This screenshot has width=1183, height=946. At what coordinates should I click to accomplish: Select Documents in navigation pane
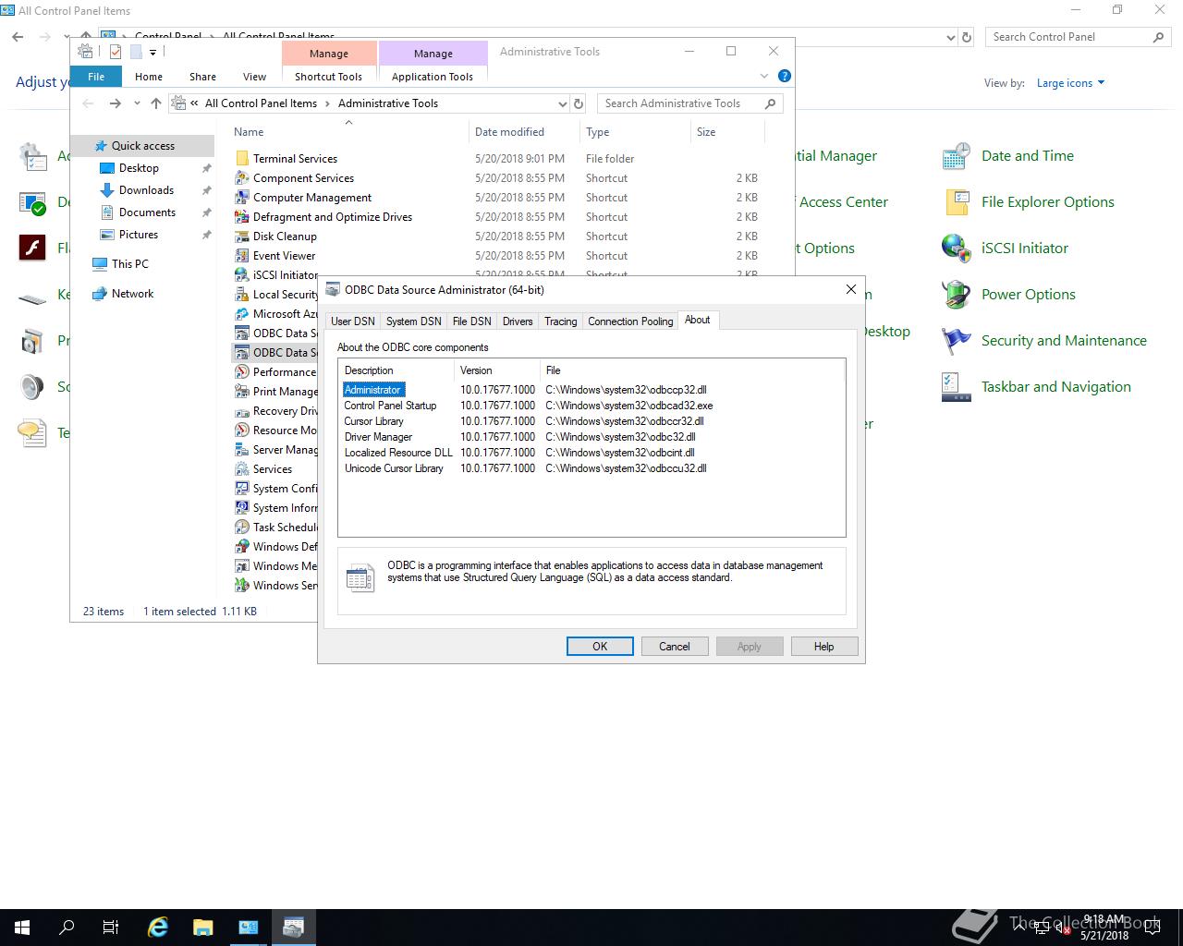147,212
